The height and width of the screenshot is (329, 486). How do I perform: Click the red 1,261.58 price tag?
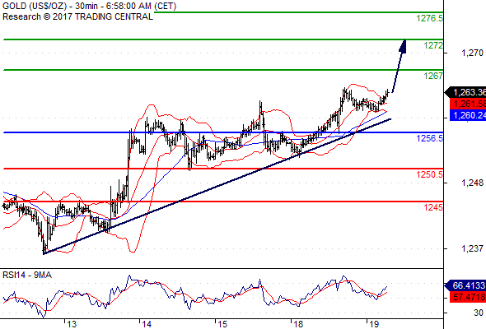tap(468, 104)
